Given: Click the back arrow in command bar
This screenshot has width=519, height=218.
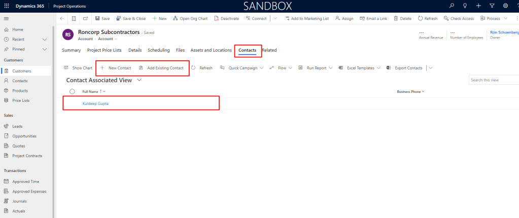Looking at the screenshot, I should (x=62, y=19).
